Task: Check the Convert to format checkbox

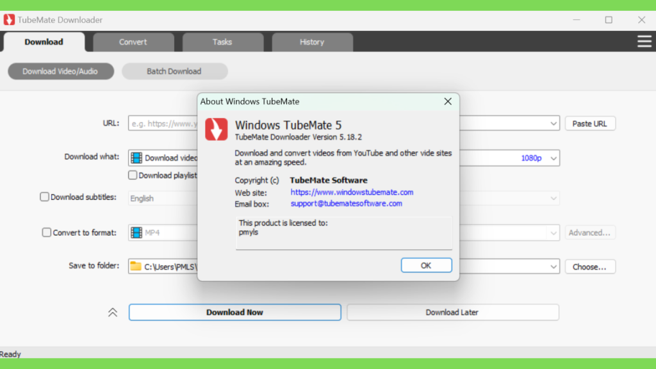Action: click(46, 232)
